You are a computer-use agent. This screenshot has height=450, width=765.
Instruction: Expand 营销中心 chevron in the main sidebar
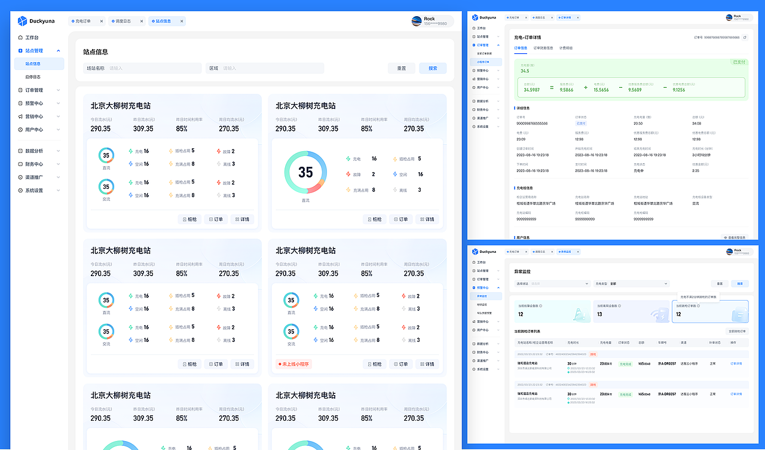58,117
